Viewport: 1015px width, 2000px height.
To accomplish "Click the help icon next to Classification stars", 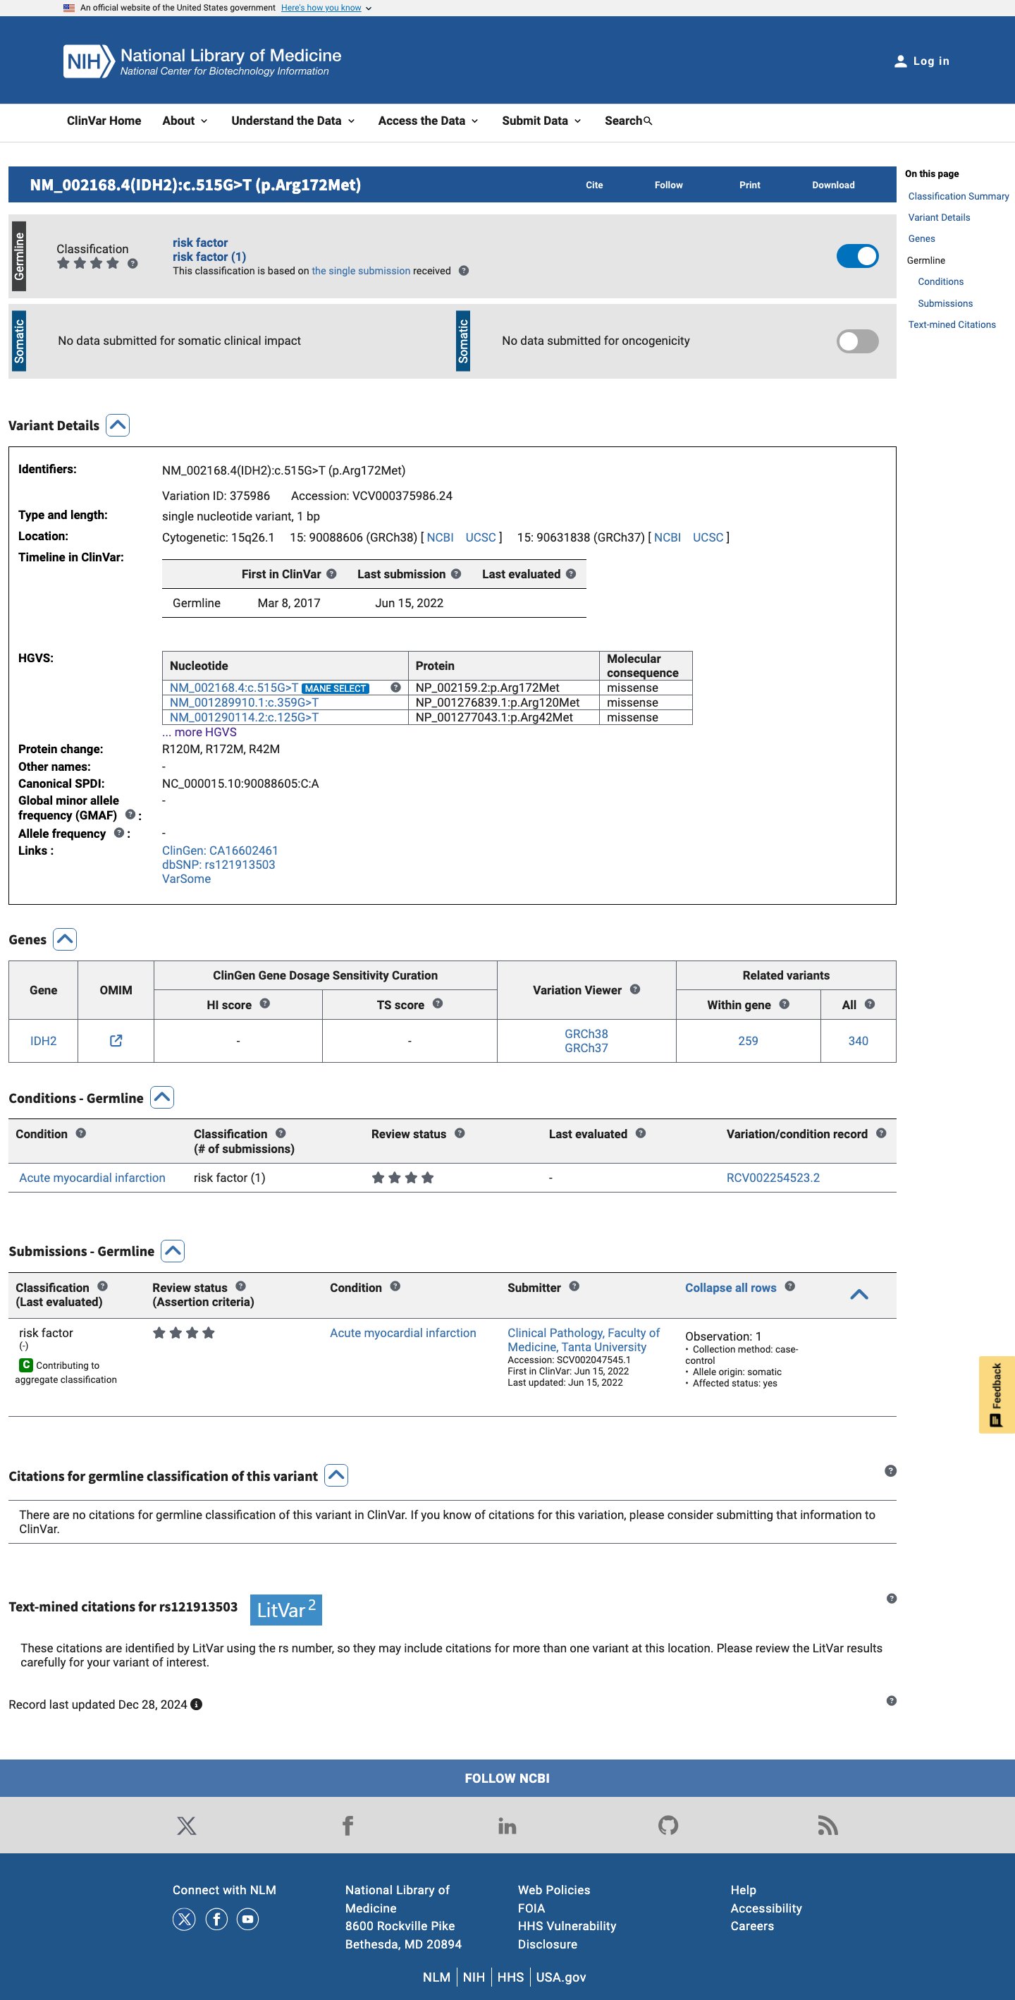I will (x=133, y=264).
